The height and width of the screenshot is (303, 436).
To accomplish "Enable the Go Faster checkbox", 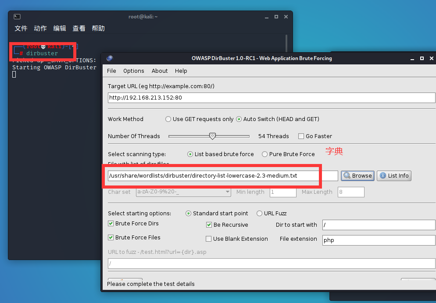I will click(301, 136).
